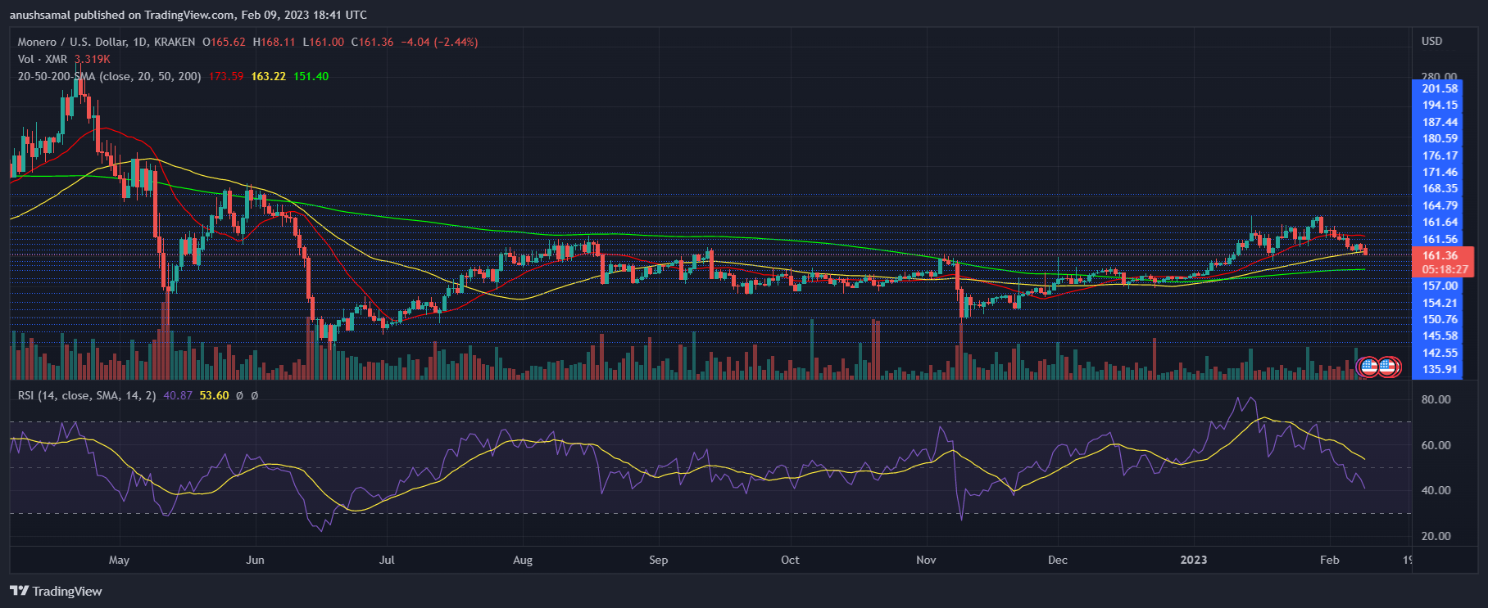Image resolution: width=1488 pixels, height=608 pixels.
Task: Click the purple RSI value 40.87
Action: pyautogui.click(x=178, y=395)
